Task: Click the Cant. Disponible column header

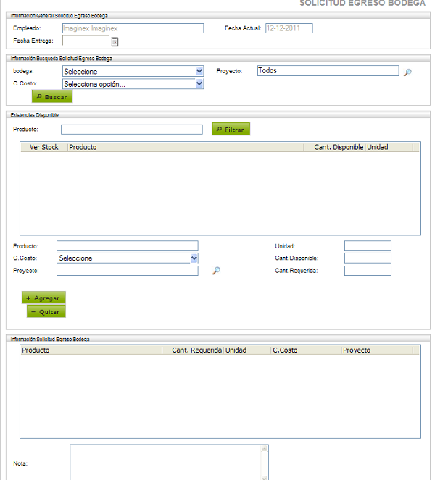Action: [x=335, y=147]
